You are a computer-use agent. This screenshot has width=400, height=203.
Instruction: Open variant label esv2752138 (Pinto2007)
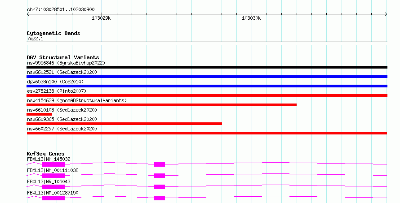pyautogui.click(x=57, y=91)
